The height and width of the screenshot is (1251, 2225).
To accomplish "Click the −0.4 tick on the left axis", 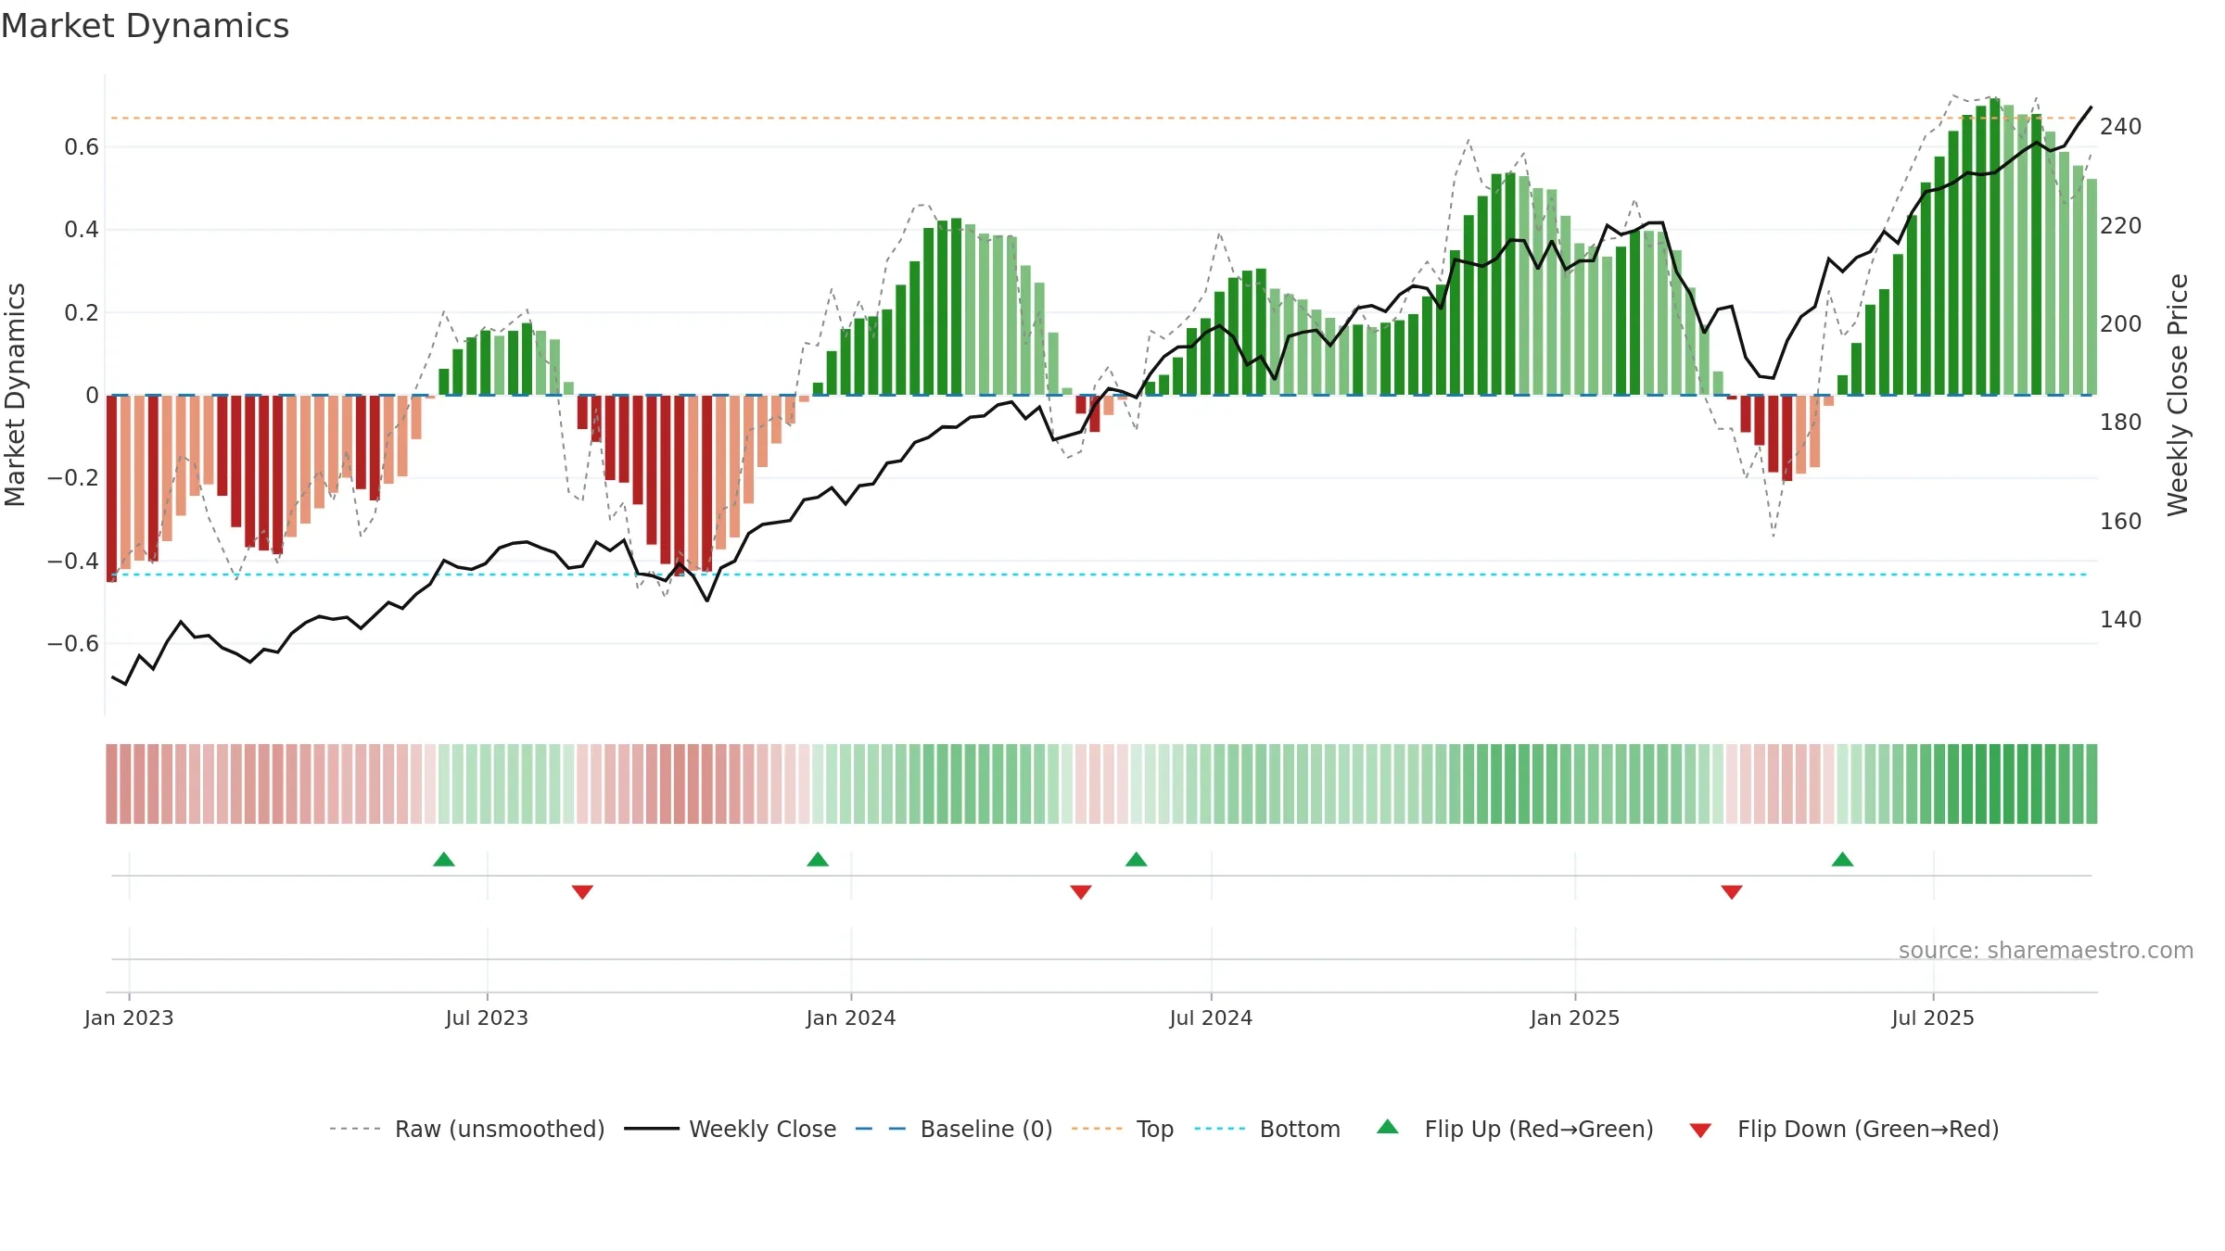I will click(73, 562).
